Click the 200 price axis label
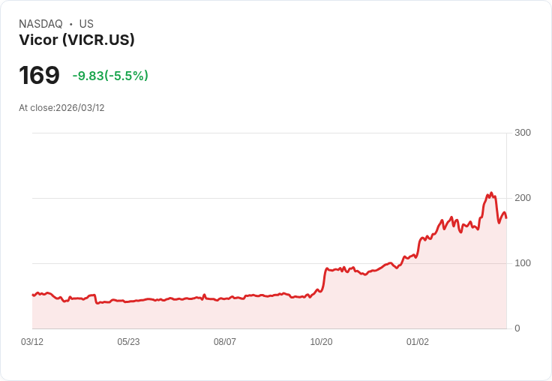The width and height of the screenshot is (552, 381). point(523,198)
